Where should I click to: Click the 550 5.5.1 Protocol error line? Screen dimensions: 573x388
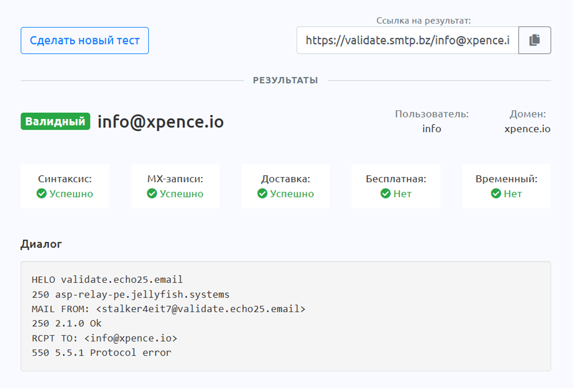tap(101, 353)
